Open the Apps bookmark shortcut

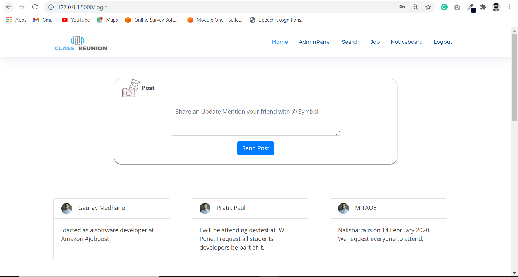[x=16, y=20]
